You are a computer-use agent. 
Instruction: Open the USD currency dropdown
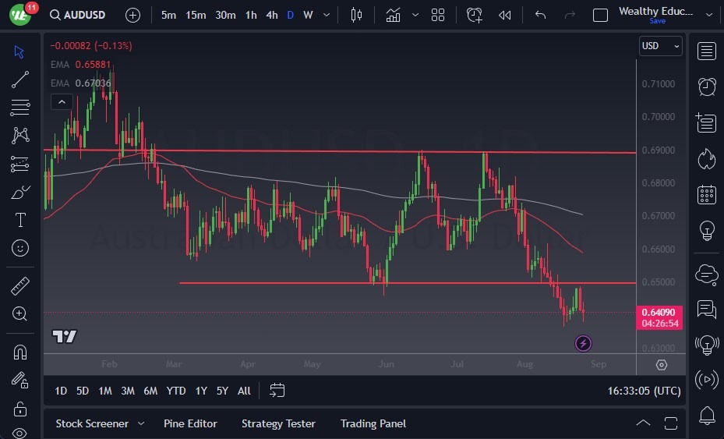pyautogui.click(x=660, y=46)
